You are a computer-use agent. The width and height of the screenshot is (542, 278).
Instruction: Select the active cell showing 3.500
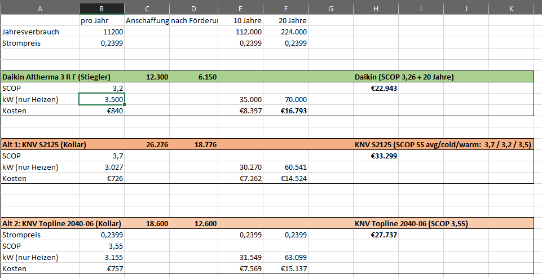click(102, 99)
